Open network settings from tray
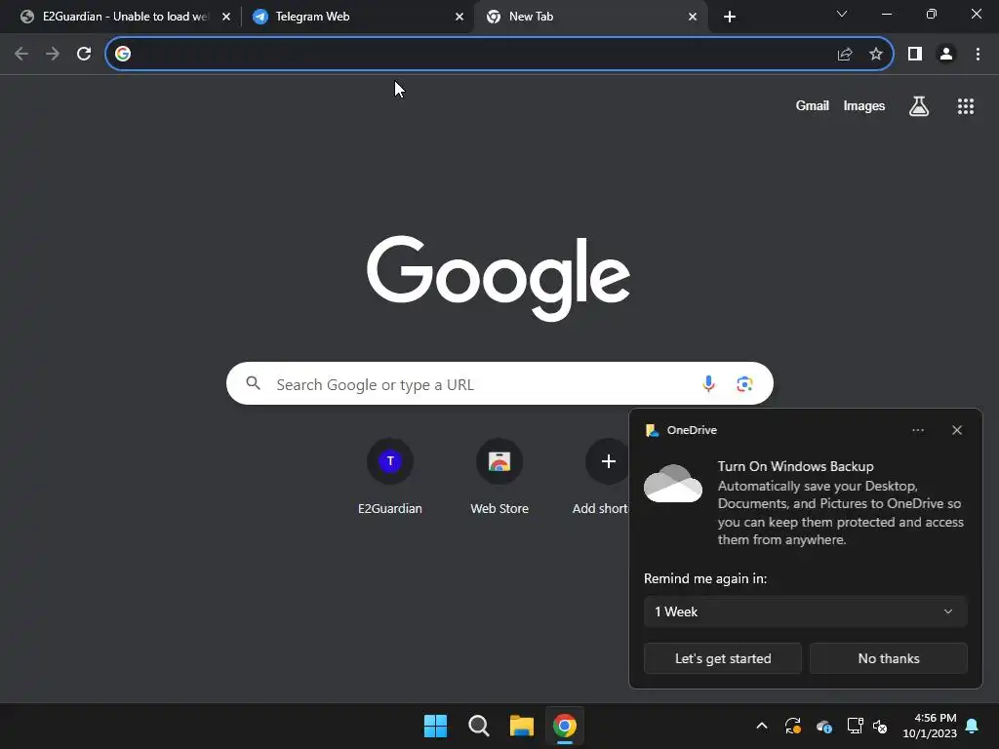Image resolution: width=999 pixels, height=749 pixels. [855, 726]
